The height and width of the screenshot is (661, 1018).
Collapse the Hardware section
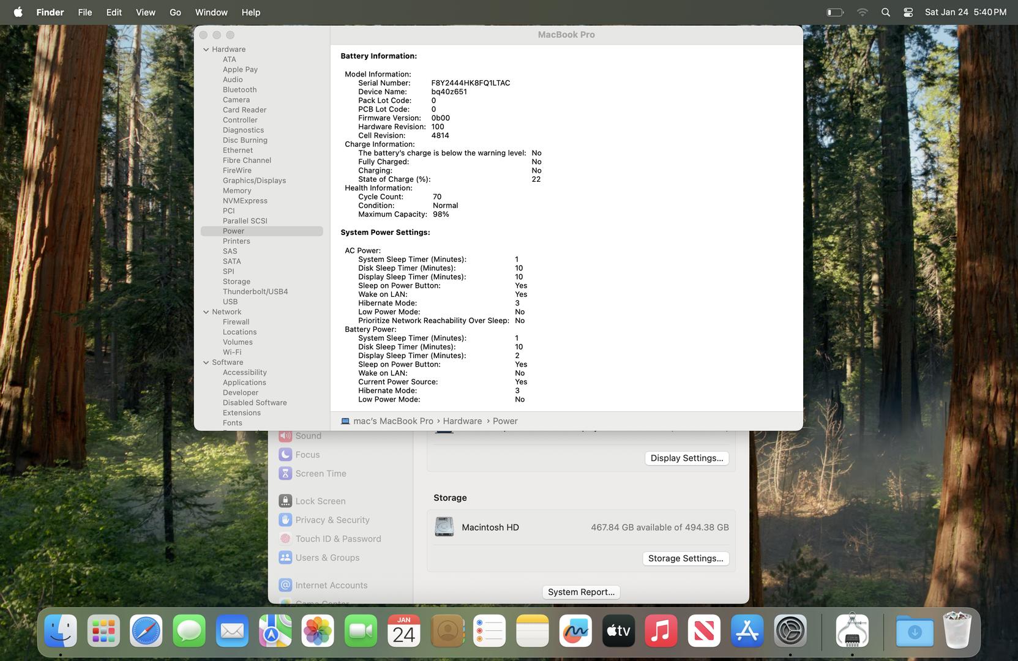206,50
